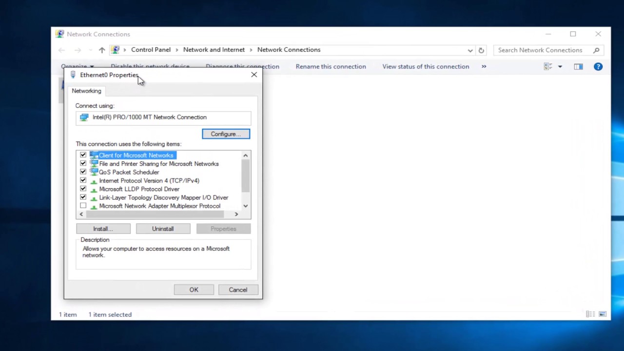Click the search magnifier icon
The width and height of the screenshot is (624, 351).
[596, 50]
